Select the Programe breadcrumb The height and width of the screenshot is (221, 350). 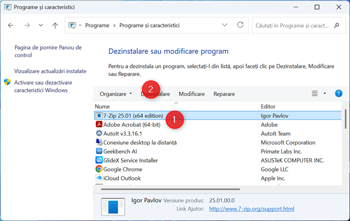tap(97, 25)
